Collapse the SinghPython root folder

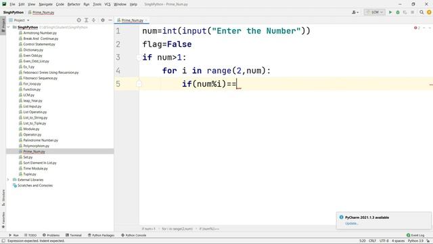9,27
